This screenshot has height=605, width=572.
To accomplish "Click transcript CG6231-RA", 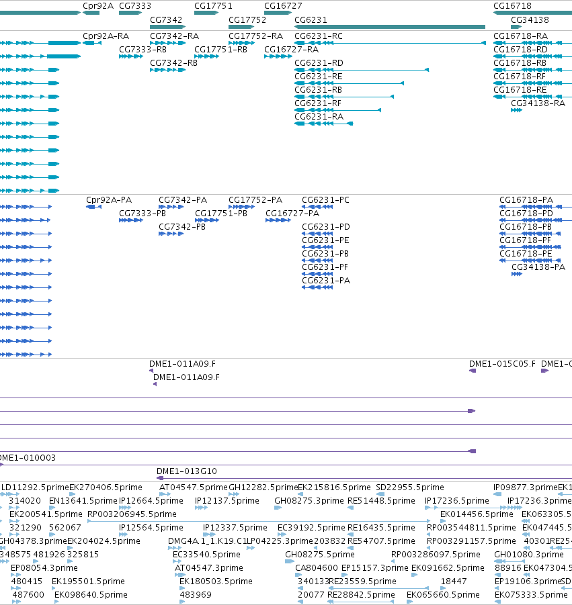I will (x=319, y=117).
